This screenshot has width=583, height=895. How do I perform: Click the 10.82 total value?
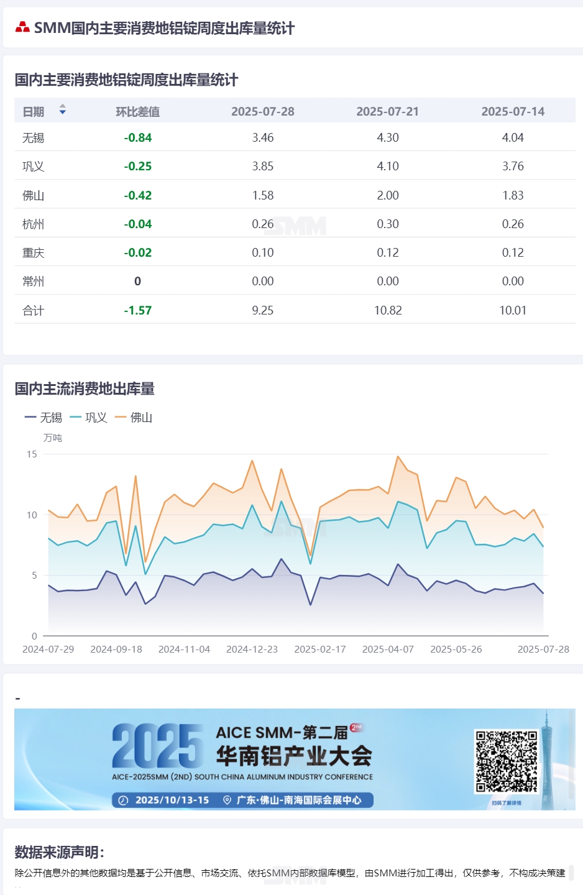click(x=388, y=311)
